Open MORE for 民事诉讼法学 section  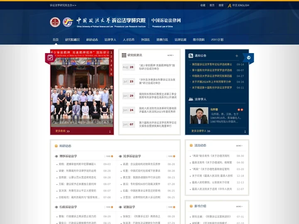pyautogui.click(x=172, y=156)
